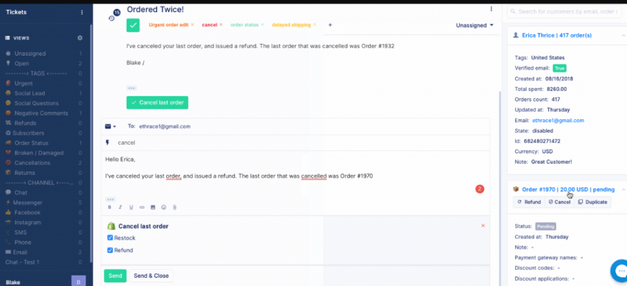Toggle italic formatting

point(121,207)
